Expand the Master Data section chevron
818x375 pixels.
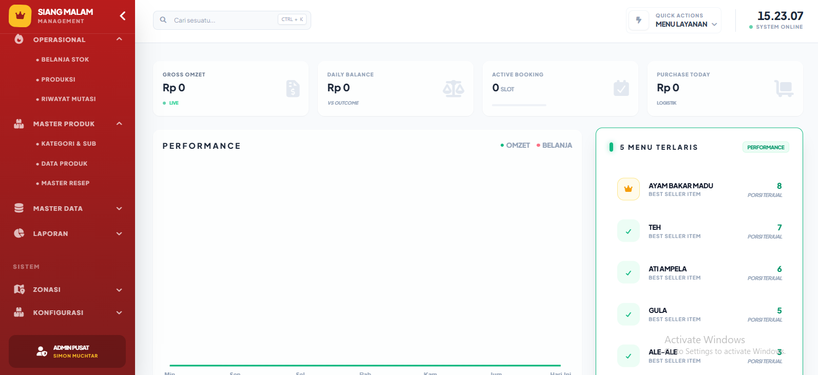[x=119, y=208]
